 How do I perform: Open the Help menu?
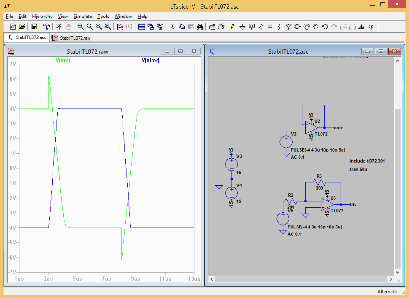143,16
